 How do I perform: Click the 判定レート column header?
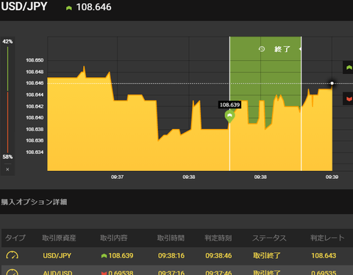327,238
